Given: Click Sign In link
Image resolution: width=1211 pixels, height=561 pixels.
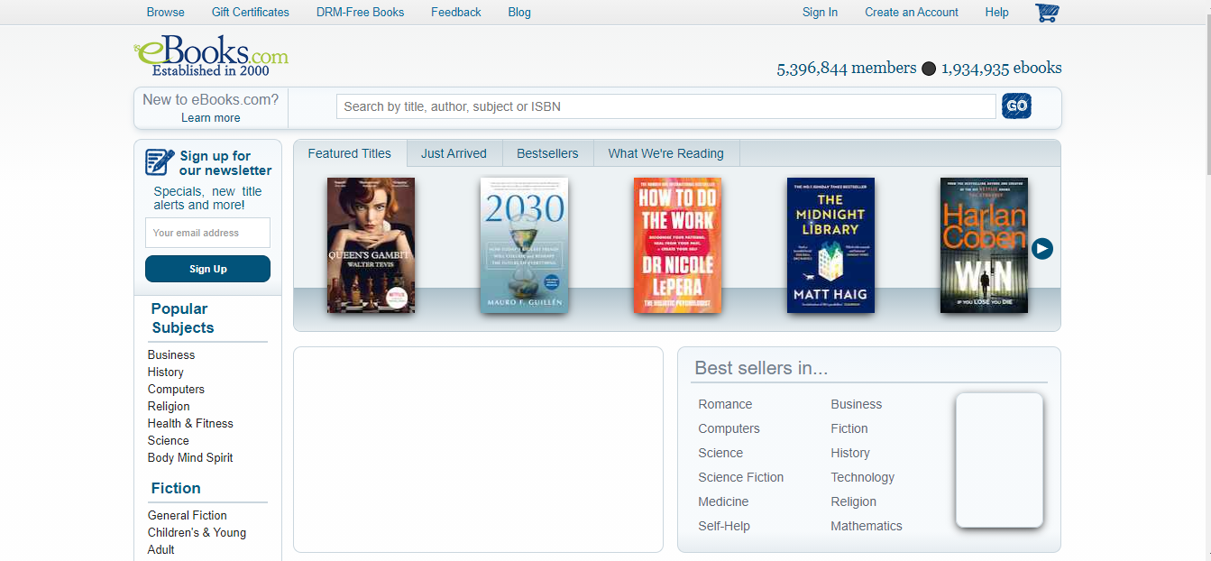Looking at the screenshot, I should pyautogui.click(x=820, y=12).
